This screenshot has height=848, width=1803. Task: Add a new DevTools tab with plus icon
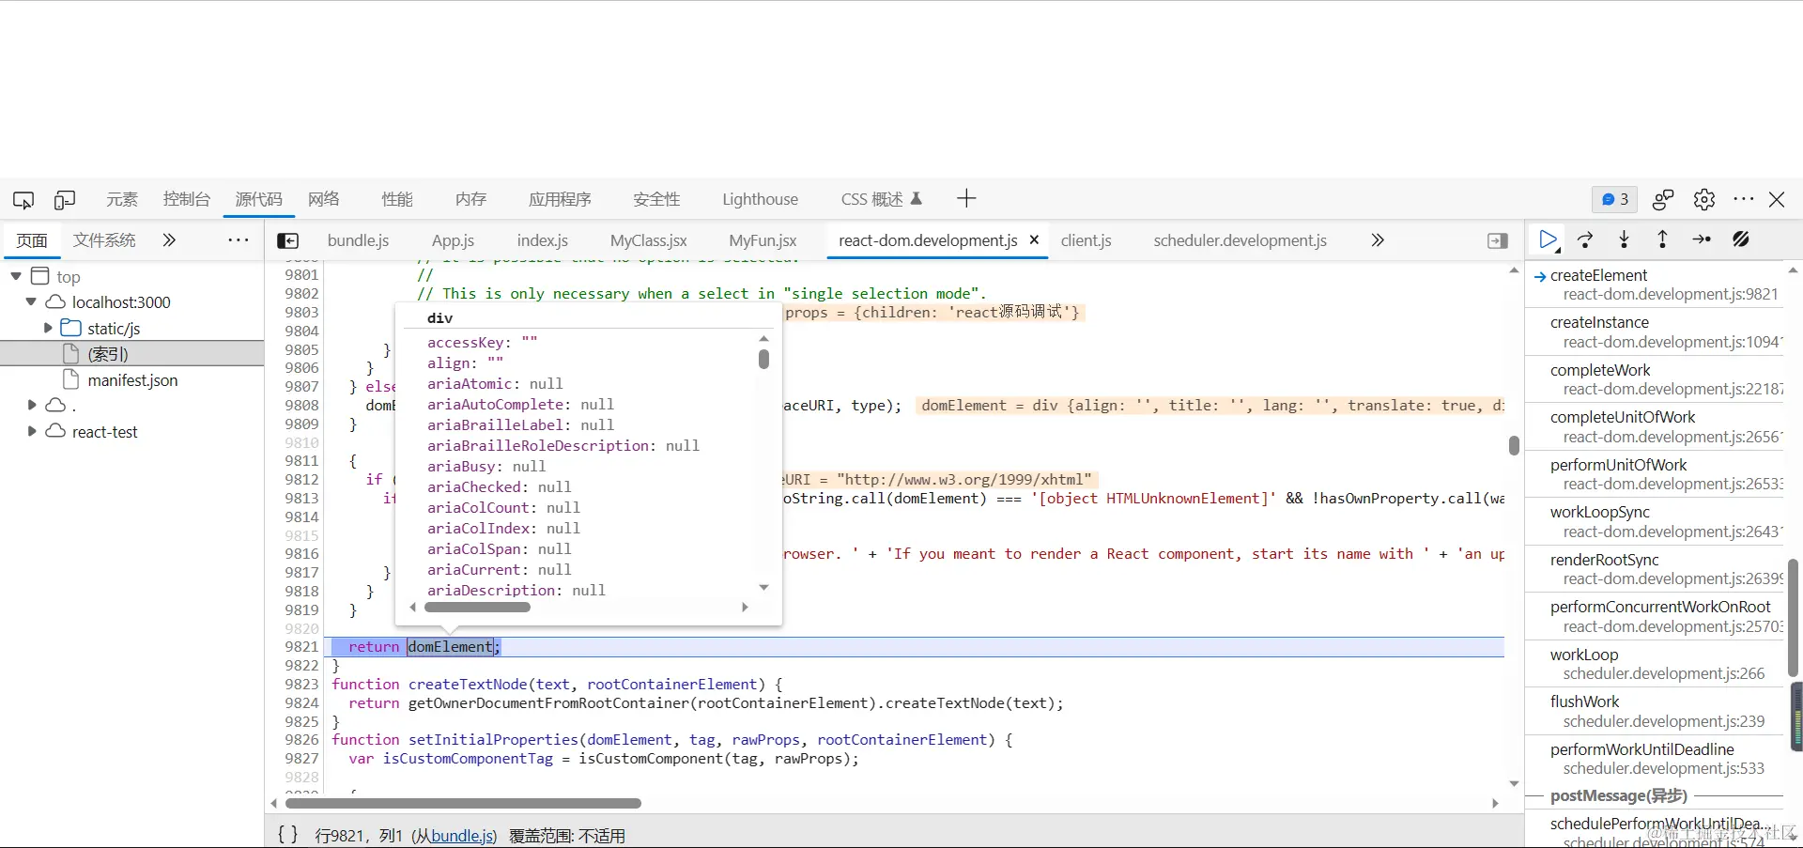click(966, 198)
